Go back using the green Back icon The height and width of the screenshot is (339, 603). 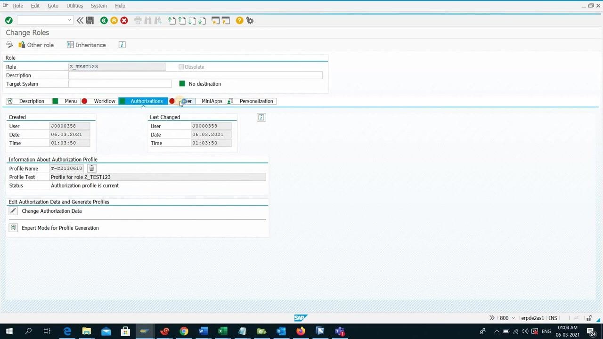(x=104, y=20)
